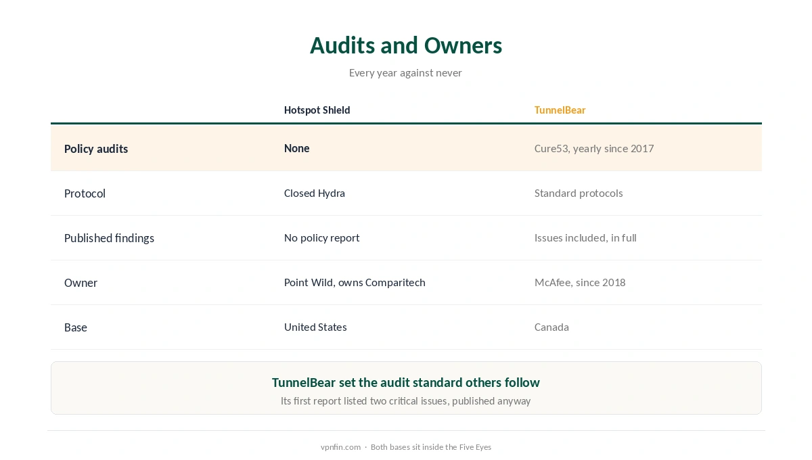The height and width of the screenshot is (460, 812).
Task: Click the 'Audits and Owners' title
Action: pos(406,45)
